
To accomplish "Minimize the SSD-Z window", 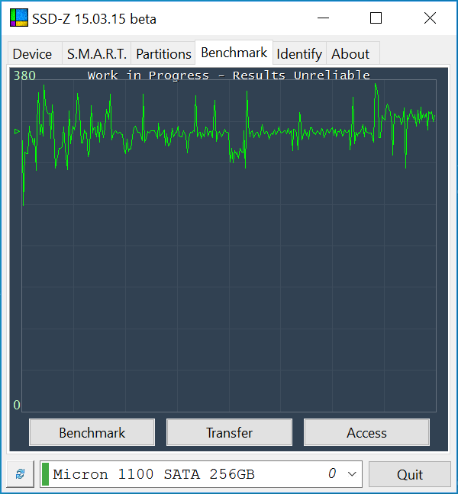I will tap(323, 18).
